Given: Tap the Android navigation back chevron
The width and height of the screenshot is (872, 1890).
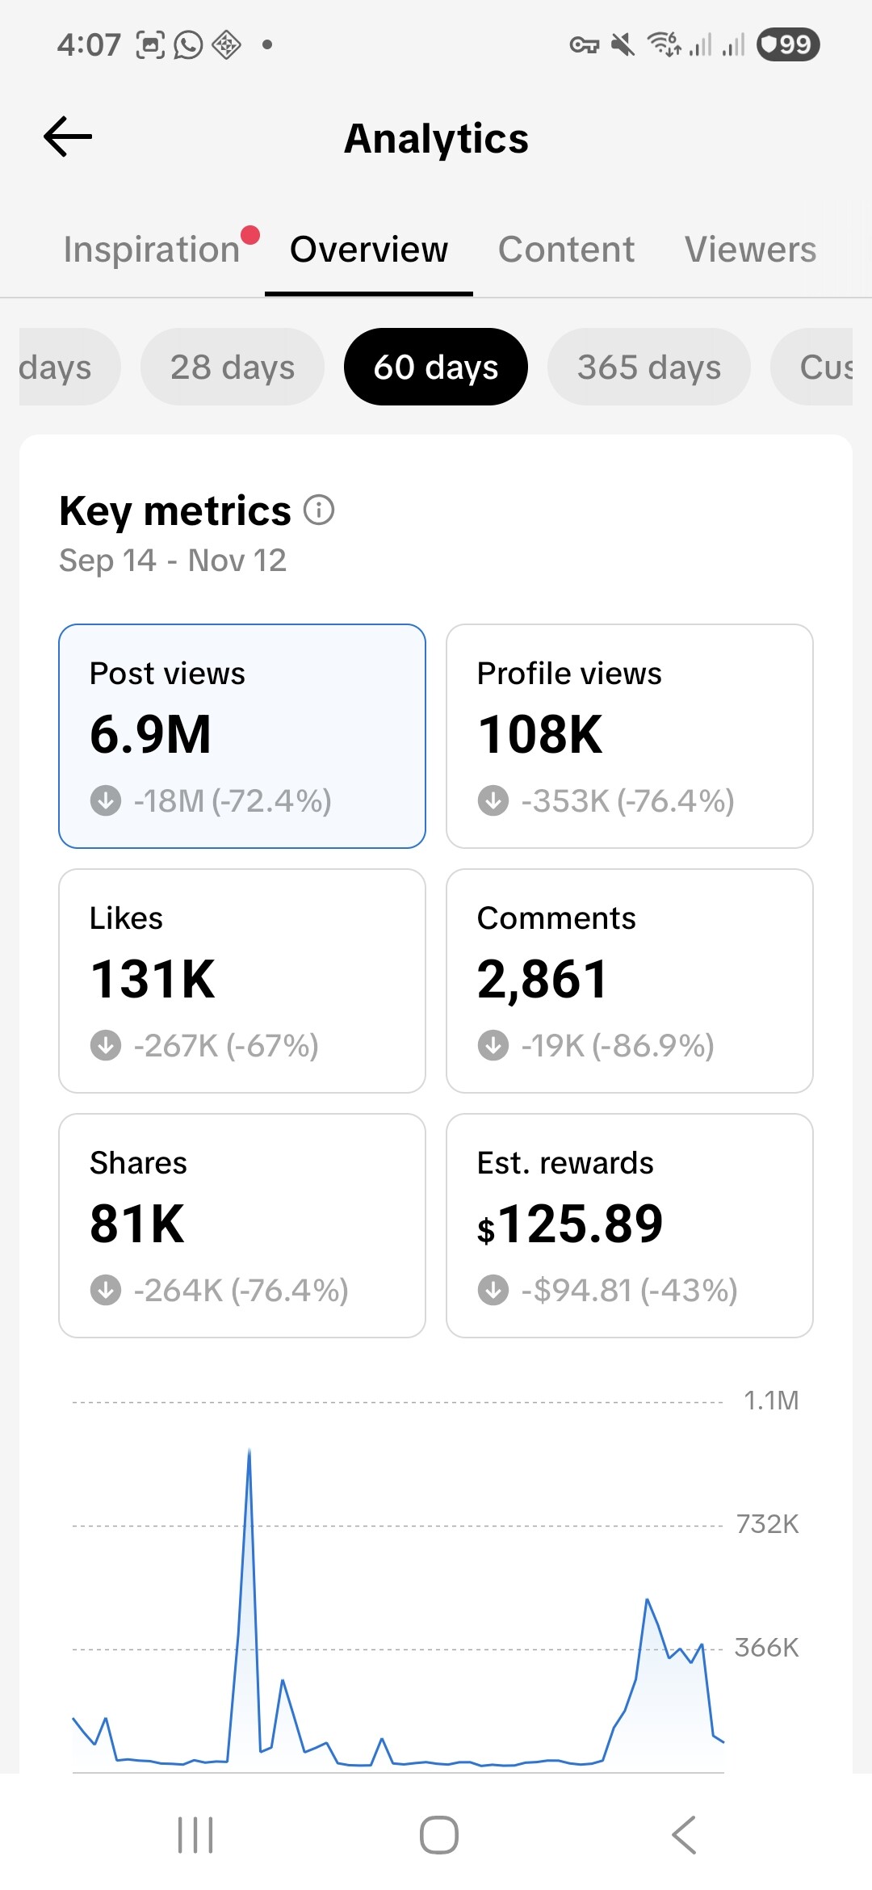Looking at the screenshot, I should pyautogui.click(x=684, y=1835).
